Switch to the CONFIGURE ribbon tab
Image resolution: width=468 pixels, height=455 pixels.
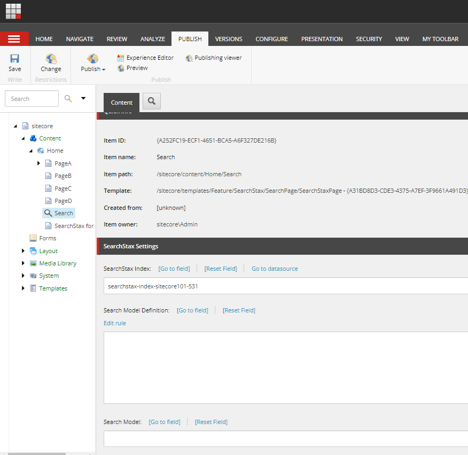click(x=271, y=39)
